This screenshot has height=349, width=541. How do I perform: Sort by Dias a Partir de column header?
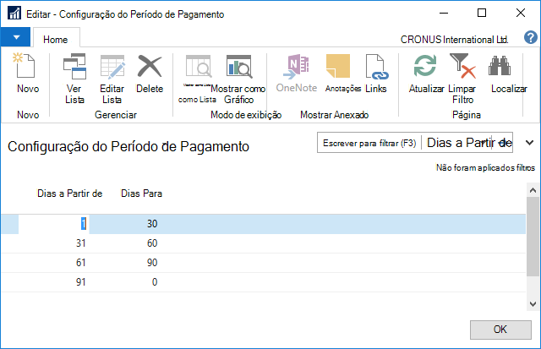[x=69, y=194]
